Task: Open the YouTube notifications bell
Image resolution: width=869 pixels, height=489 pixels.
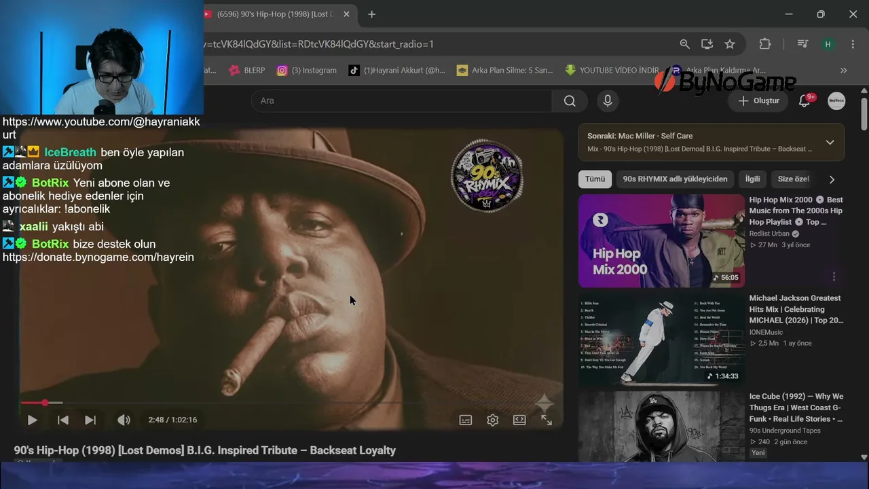Action: click(805, 101)
